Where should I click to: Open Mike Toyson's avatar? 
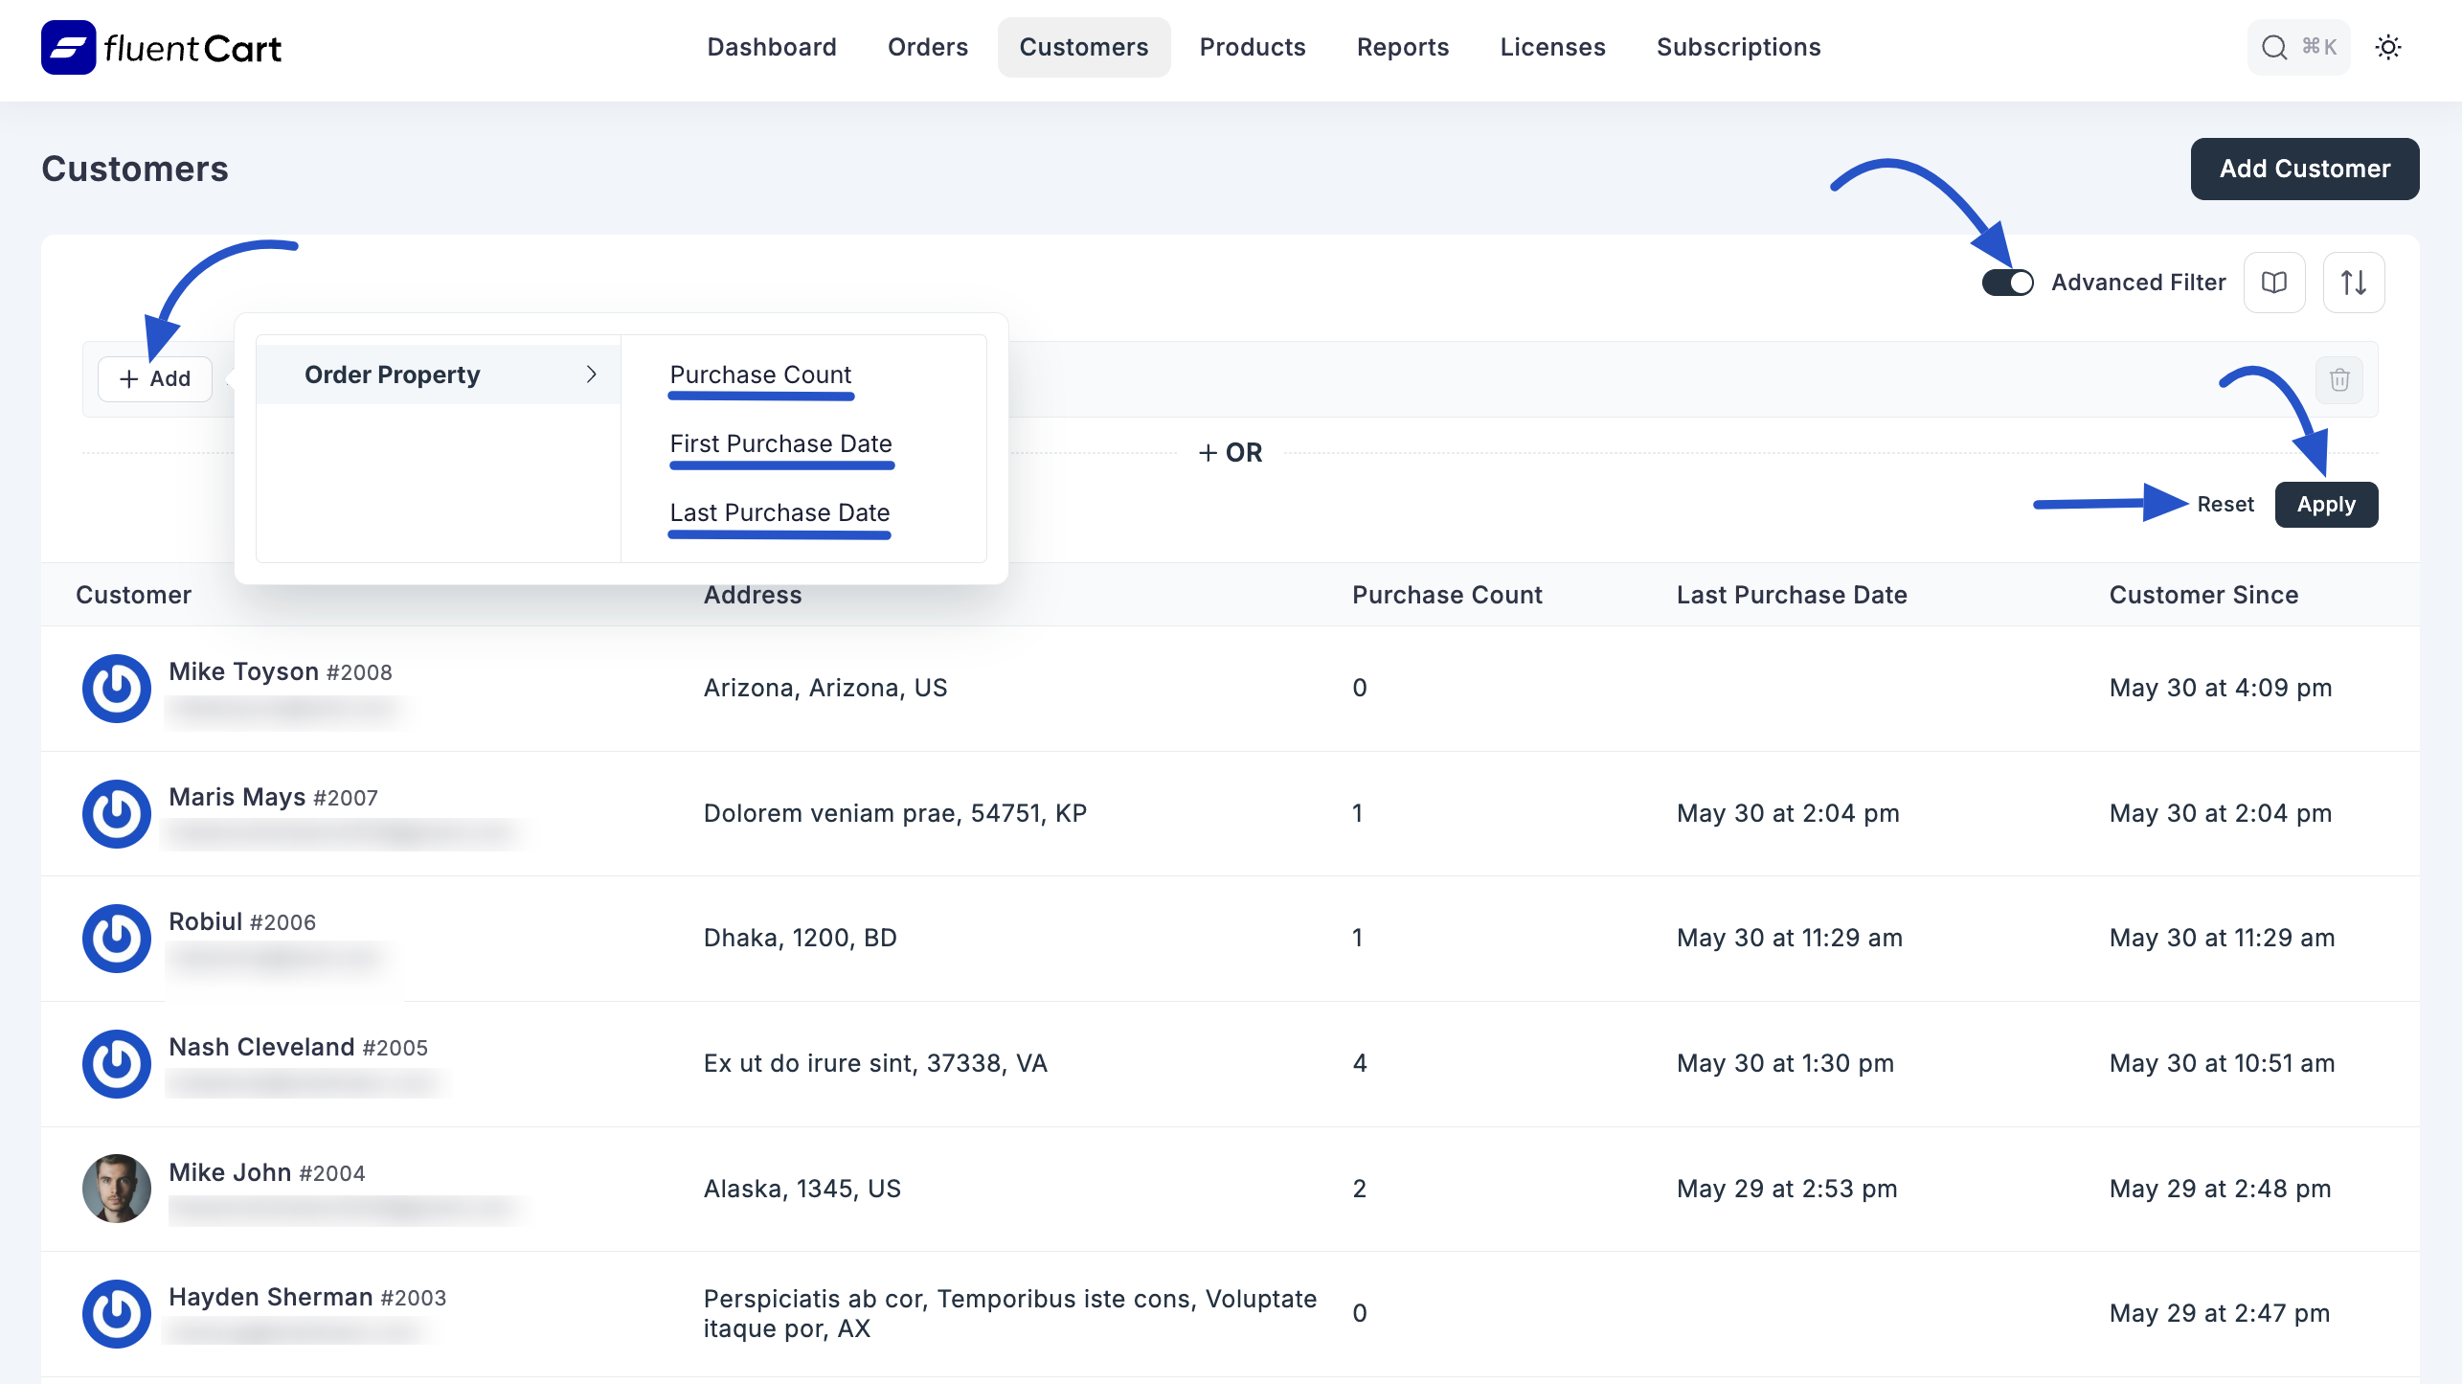pyautogui.click(x=116, y=688)
